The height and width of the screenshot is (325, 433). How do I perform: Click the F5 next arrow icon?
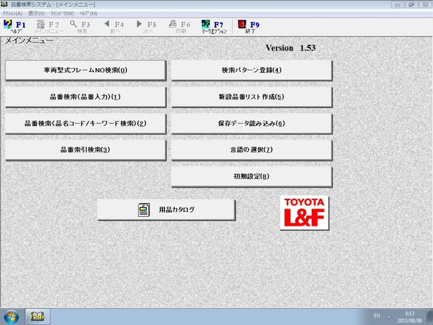[x=139, y=24]
